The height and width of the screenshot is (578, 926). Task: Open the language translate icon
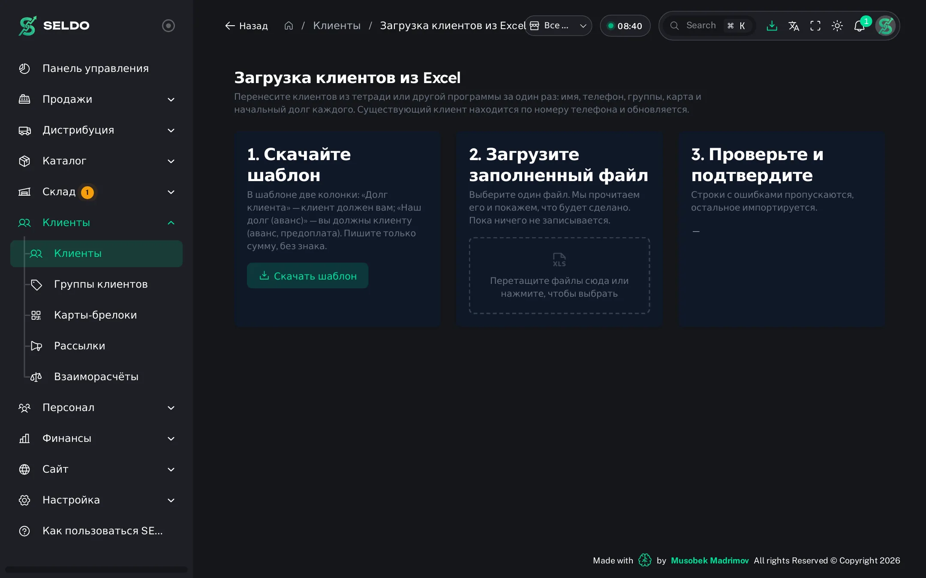pyautogui.click(x=794, y=26)
